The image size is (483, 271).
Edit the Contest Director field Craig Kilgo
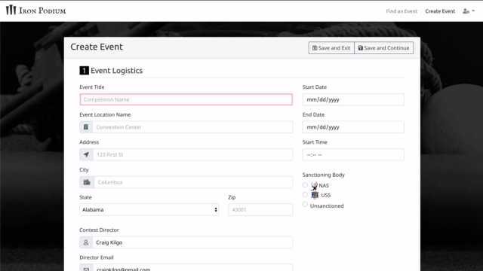coord(192,242)
